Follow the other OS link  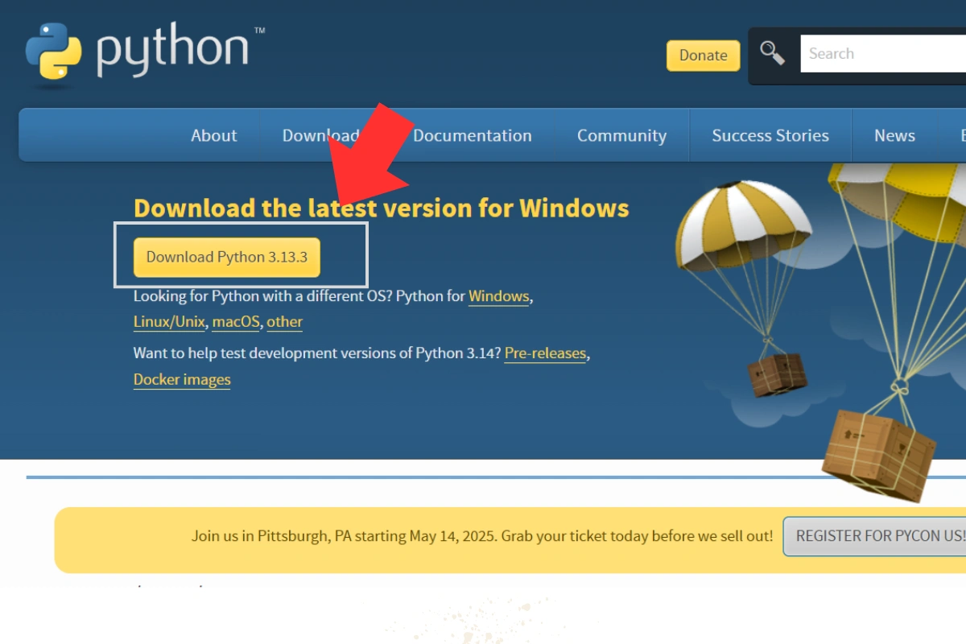(x=285, y=322)
